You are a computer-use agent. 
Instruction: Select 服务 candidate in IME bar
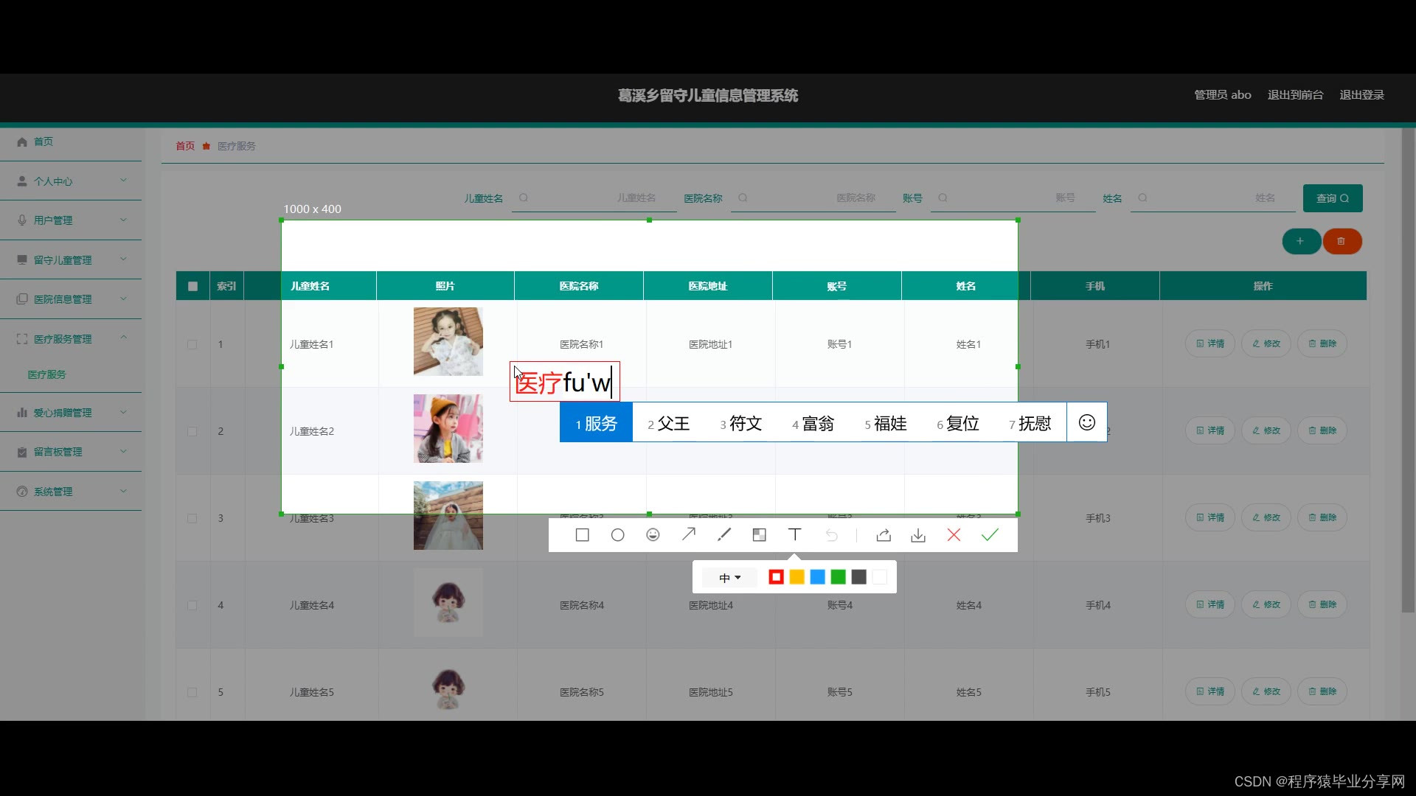pos(596,423)
